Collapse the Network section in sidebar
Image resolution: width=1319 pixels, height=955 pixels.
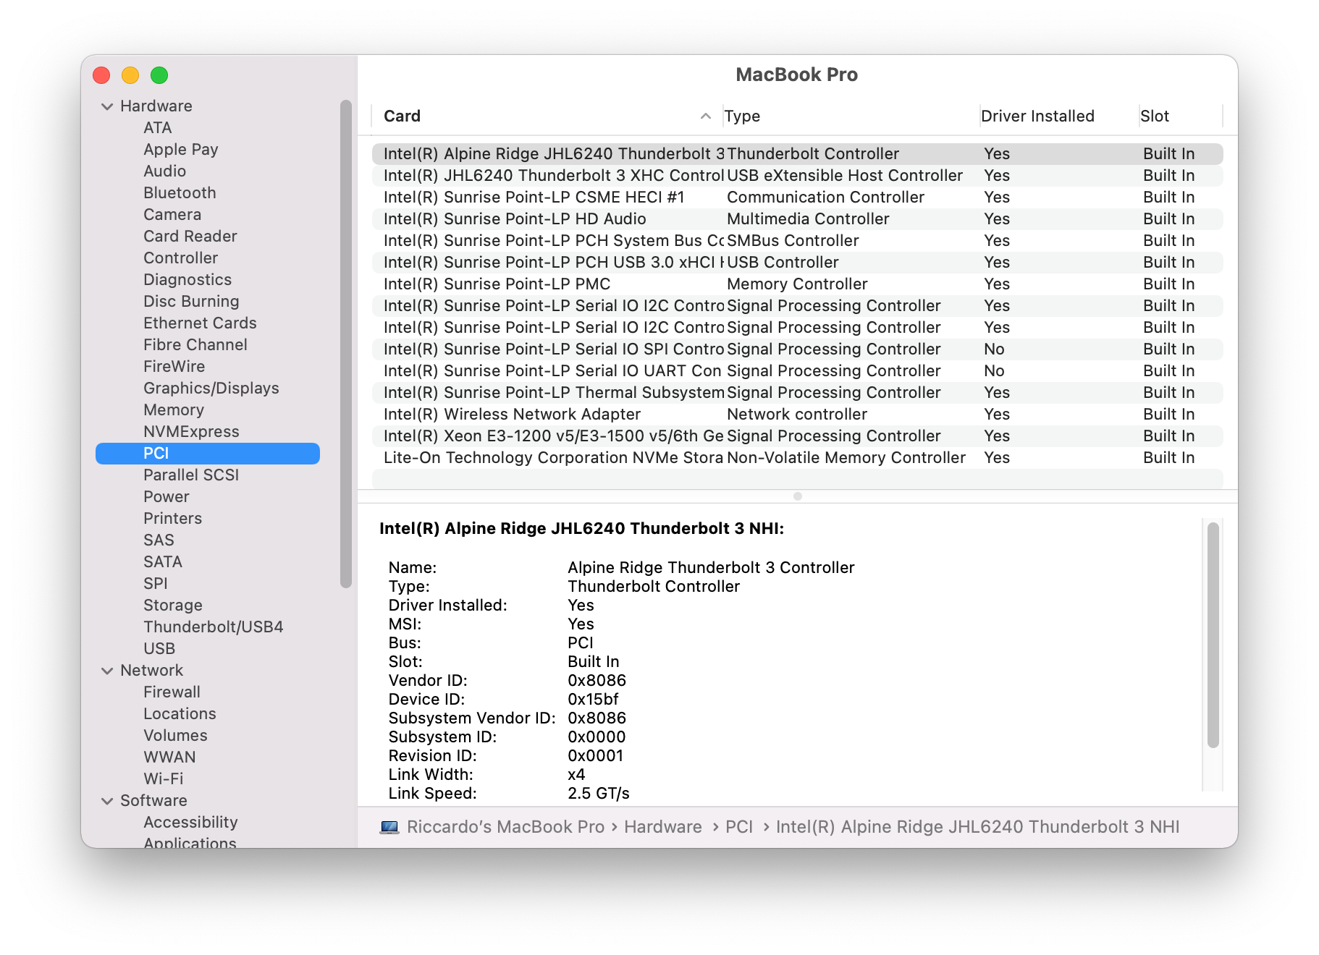107,671
